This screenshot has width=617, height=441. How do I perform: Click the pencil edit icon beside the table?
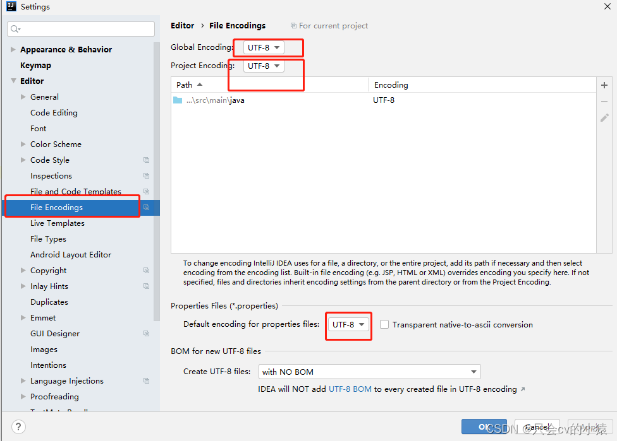click(x=604, y=117)
